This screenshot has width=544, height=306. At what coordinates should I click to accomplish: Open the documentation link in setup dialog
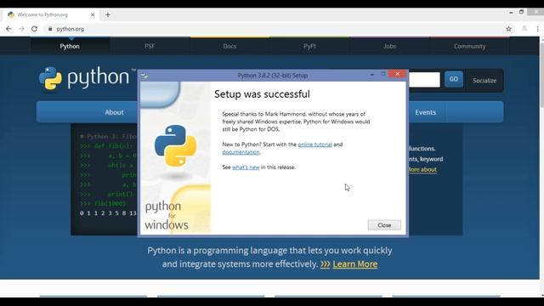pos(241,152)
